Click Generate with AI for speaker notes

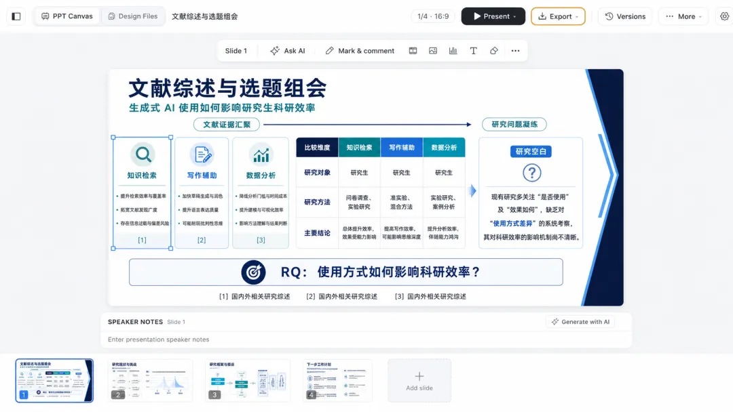580,322
